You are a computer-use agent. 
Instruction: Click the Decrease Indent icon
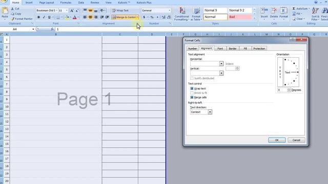coord(102,17)
